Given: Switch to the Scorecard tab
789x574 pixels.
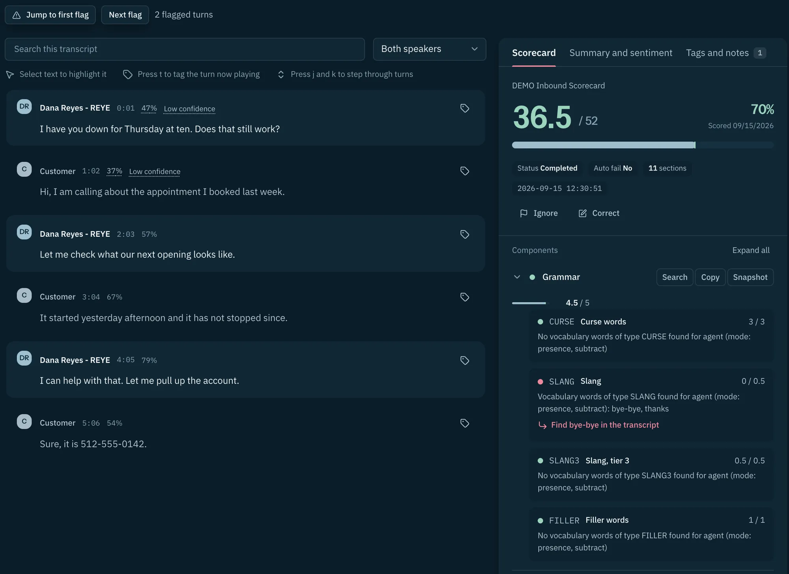Looking at the screenshot, I should pos(534,53).
